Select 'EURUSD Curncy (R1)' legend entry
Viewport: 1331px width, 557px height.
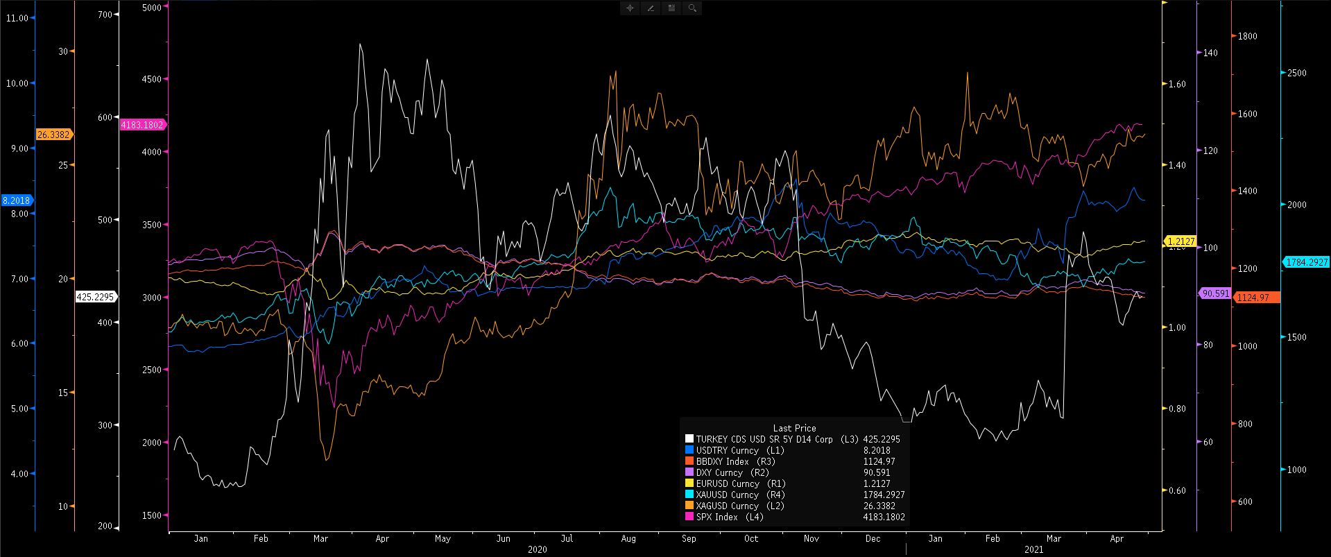pyautogui.click(x=740, y=483)
